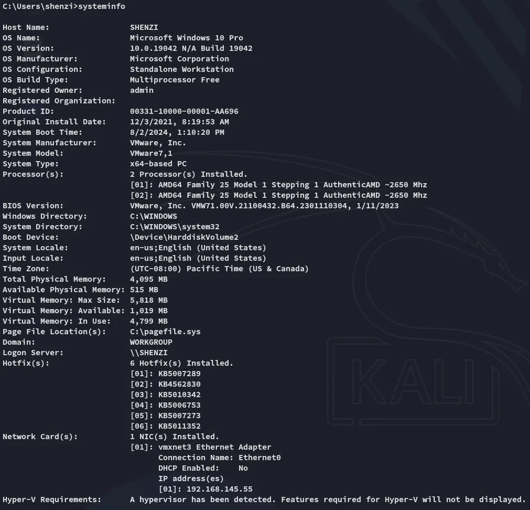Image resolution: width=530 pixels, height=510 pixels.
Task: Click domain value 'WORKGROUP'
Action: point(151,342)
